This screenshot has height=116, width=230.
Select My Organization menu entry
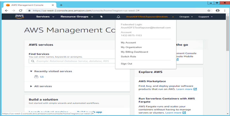131,47
